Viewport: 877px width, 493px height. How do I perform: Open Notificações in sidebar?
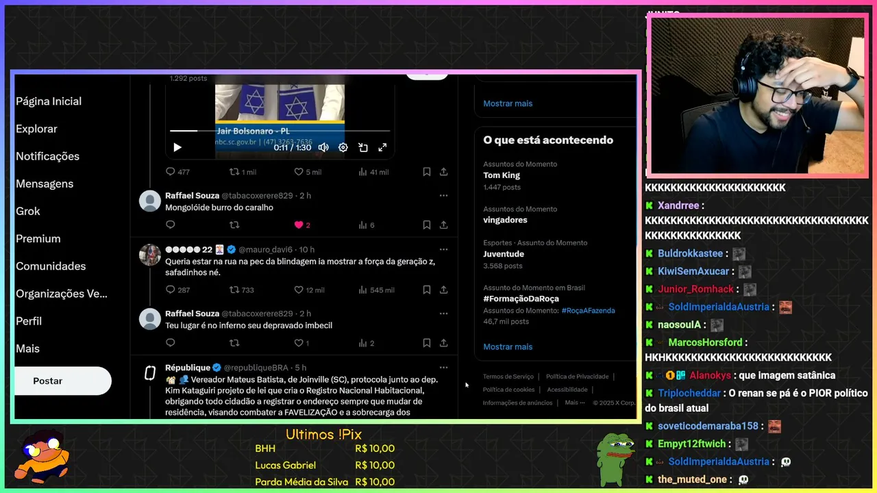pos(47,156)
